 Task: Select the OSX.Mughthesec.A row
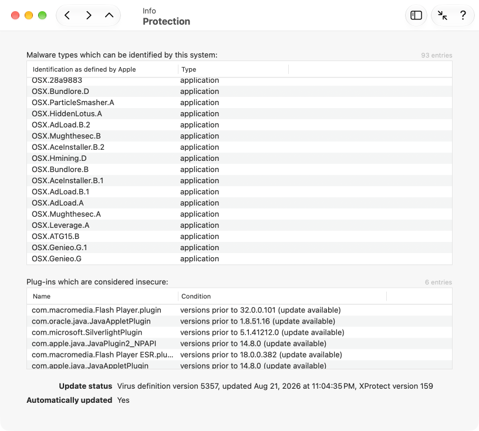coord(239,214)
